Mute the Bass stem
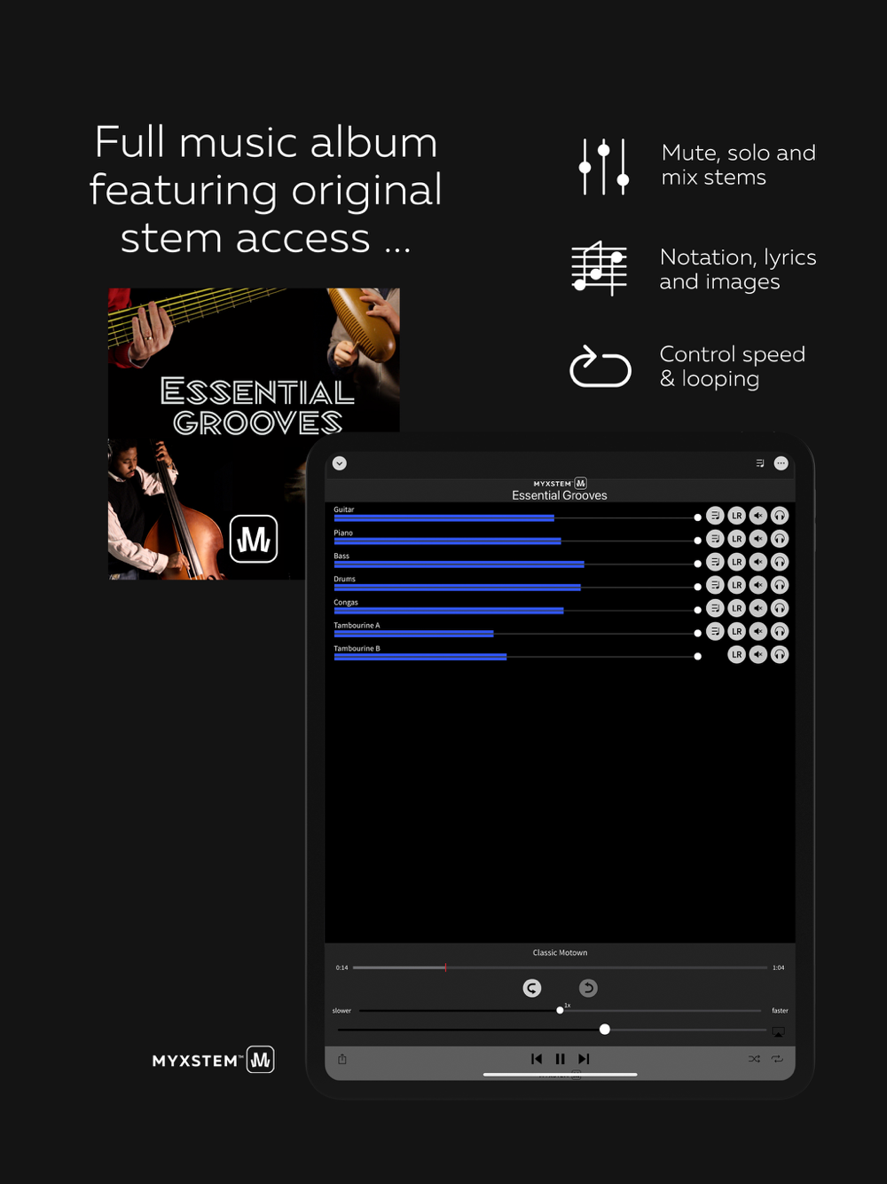The image size is (887, 1184). tap(758, 562)
